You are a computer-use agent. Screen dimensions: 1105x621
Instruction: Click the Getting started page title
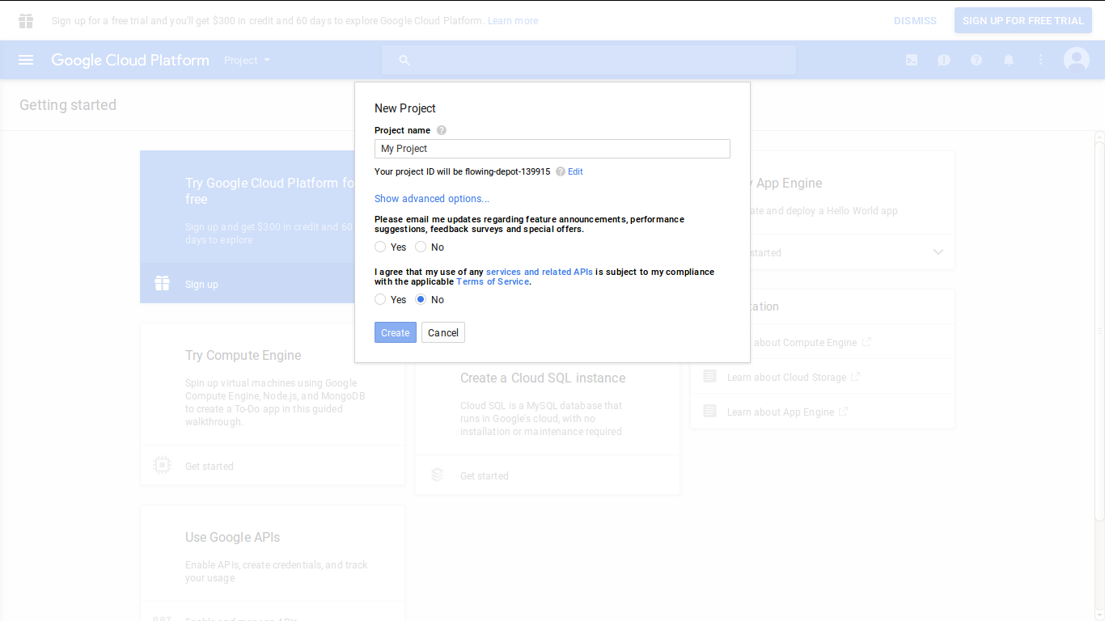[68, 105]
